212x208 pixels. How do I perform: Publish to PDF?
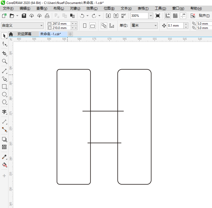pos(124,16)
